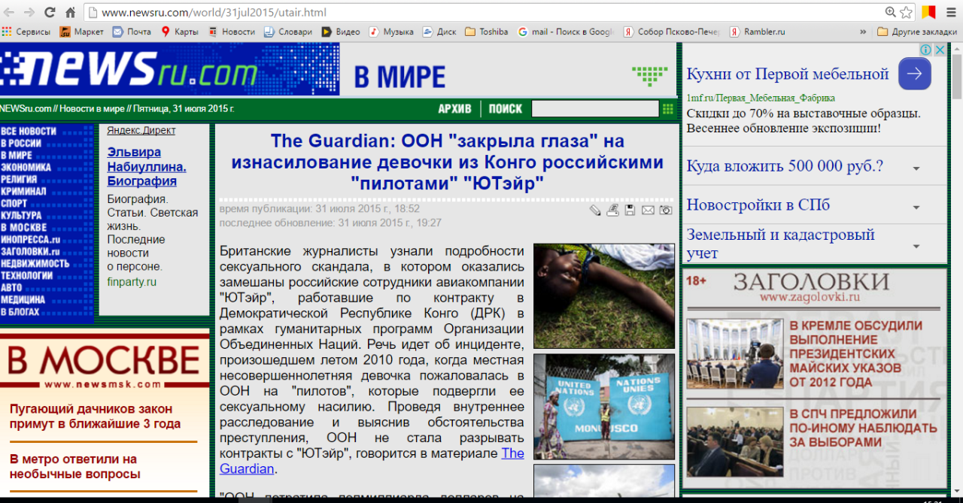
Task: Select В РОССИИ in the left menu
Action: [21, 144]
